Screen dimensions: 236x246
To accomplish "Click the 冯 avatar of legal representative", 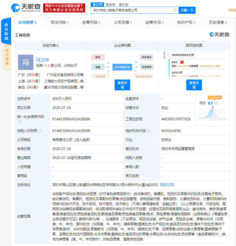I will 26,62.
